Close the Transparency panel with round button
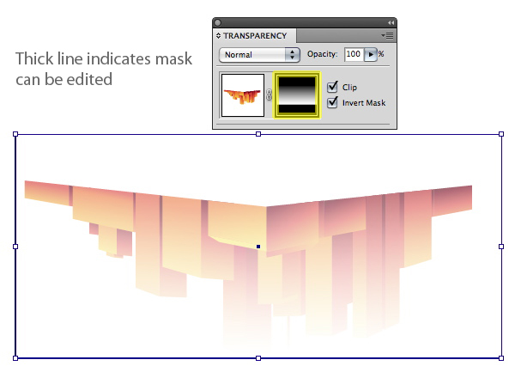Image resolution: width=515 pixels, height=372 pixels. [x=217, y=22]
